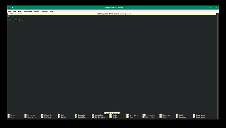Maximize the Konsole window
This screenshot has height=128, width=226.
[214, 8]
